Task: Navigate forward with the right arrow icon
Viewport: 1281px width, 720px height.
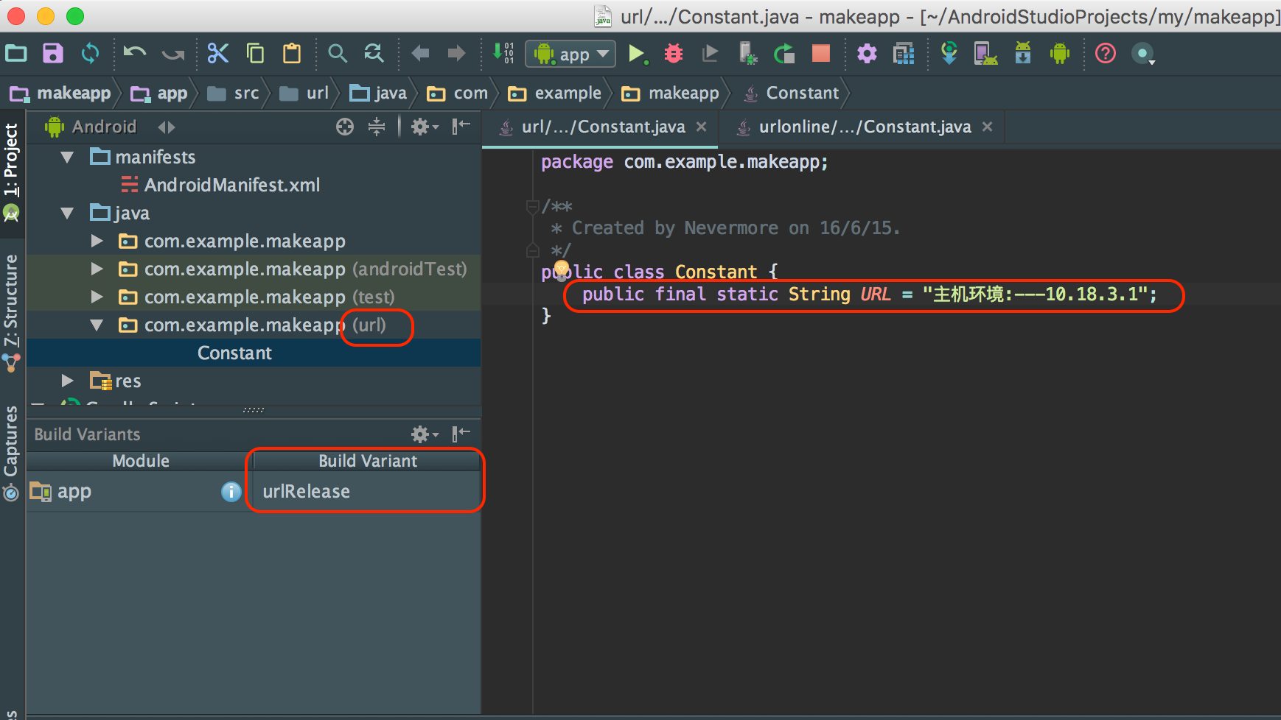Action: click(x=457, y=53)
